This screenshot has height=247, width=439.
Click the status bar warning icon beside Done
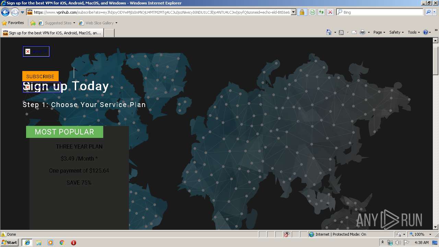(3, 234)
